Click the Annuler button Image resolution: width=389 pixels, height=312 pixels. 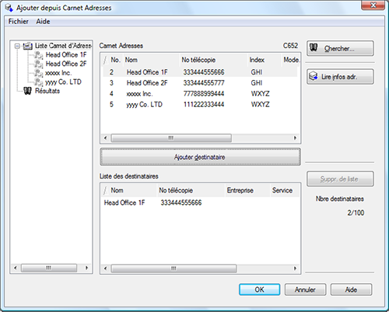pyautogui.click(x=305, y=289)
